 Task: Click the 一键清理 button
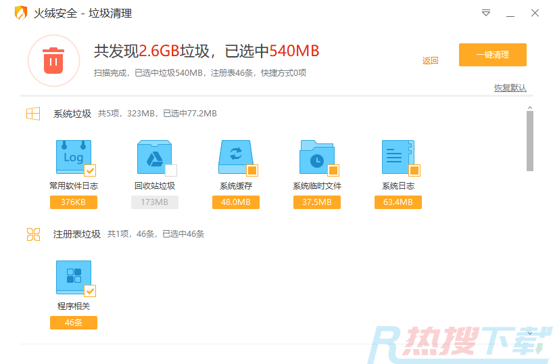click(492, 55)
